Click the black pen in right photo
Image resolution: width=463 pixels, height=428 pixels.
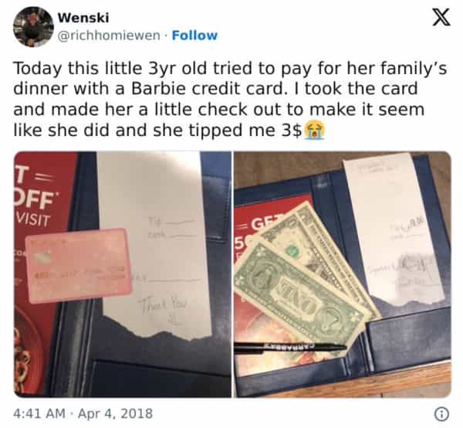[x=289, y=348]
